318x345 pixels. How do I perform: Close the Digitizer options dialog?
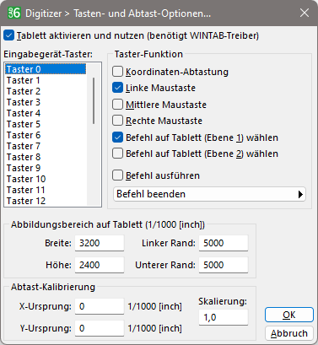point(305,13)
